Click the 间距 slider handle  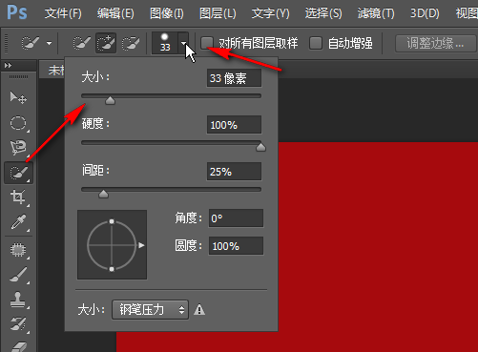tap(103, 194)
